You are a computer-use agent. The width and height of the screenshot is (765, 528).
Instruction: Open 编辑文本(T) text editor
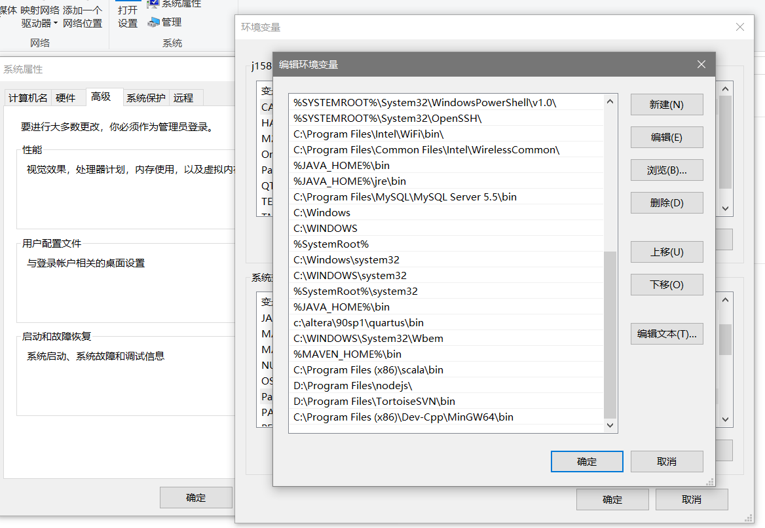[667, 333]
